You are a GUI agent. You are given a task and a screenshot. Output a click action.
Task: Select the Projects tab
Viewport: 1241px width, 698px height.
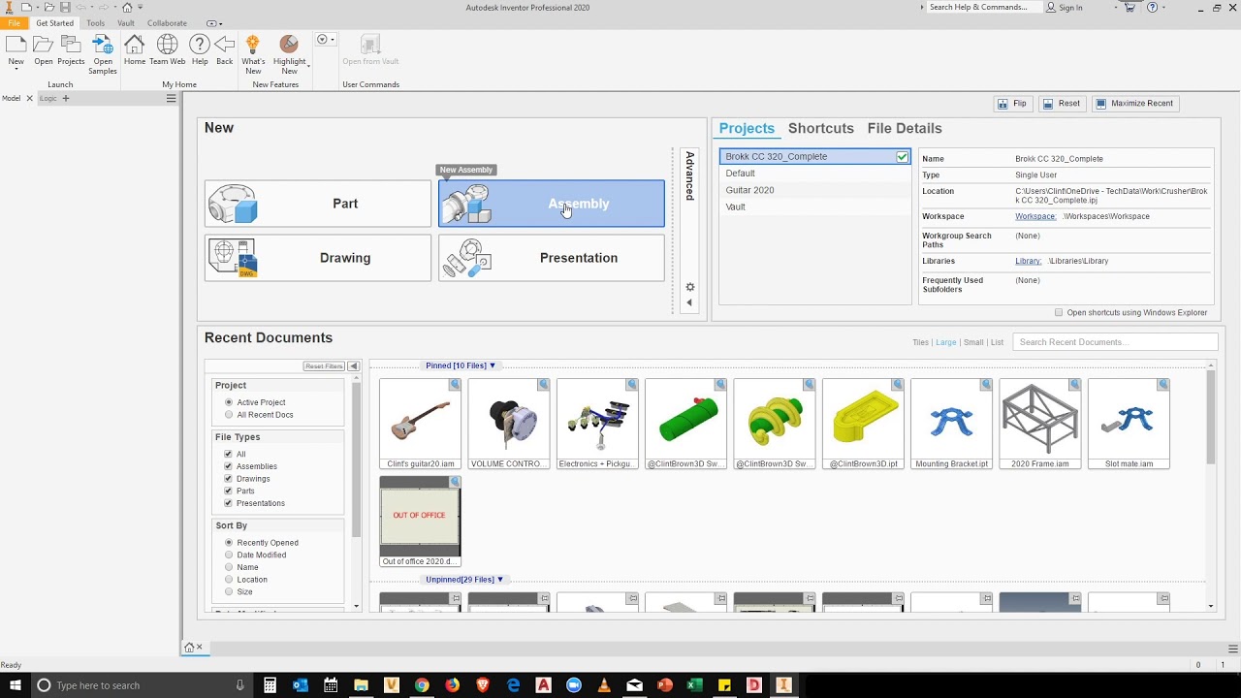pos(747,128)
